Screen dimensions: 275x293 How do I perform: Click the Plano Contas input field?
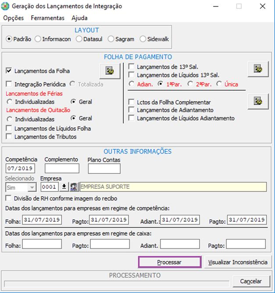click(x=104, y=169)
